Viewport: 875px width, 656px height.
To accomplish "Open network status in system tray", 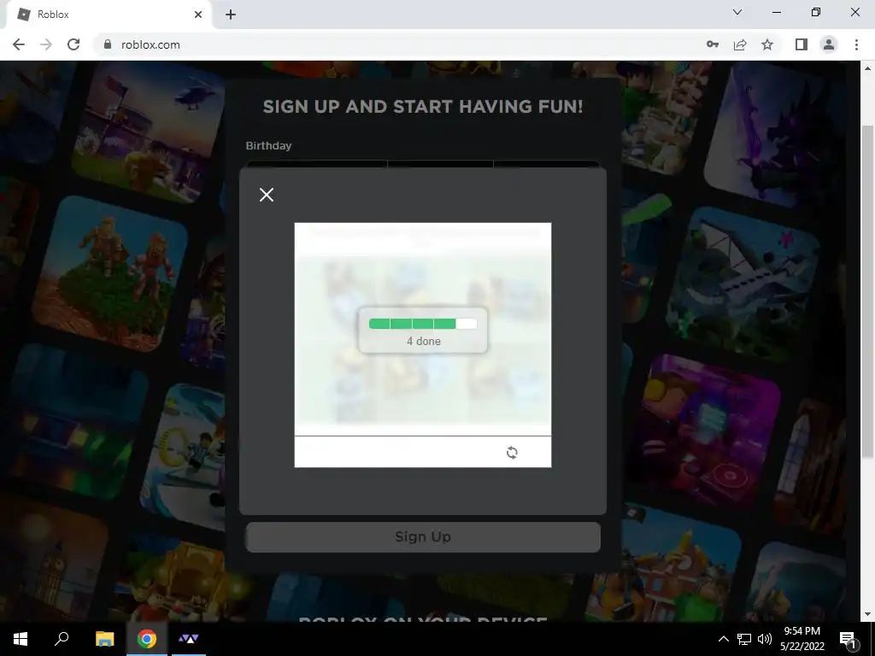I will click(744, 639).
